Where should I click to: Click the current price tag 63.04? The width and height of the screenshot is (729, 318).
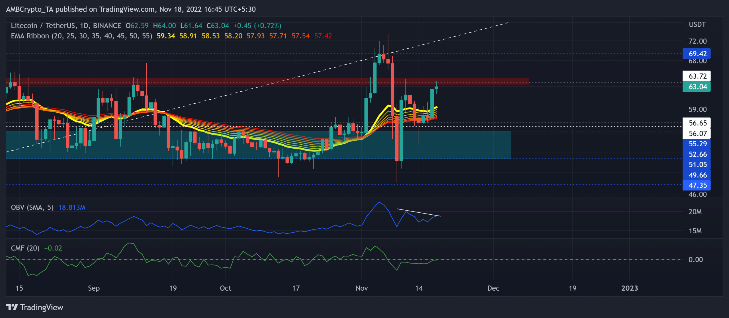(x=697, y=87)
